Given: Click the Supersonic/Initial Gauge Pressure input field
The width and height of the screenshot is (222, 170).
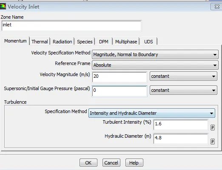Looking at the screenshot, I should point(120,91).
